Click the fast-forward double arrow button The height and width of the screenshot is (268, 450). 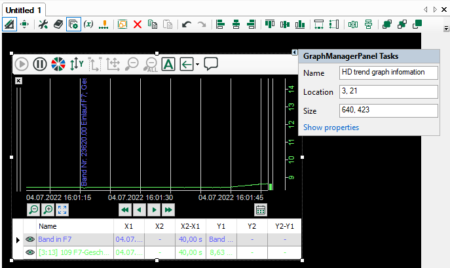coord(168,210)
